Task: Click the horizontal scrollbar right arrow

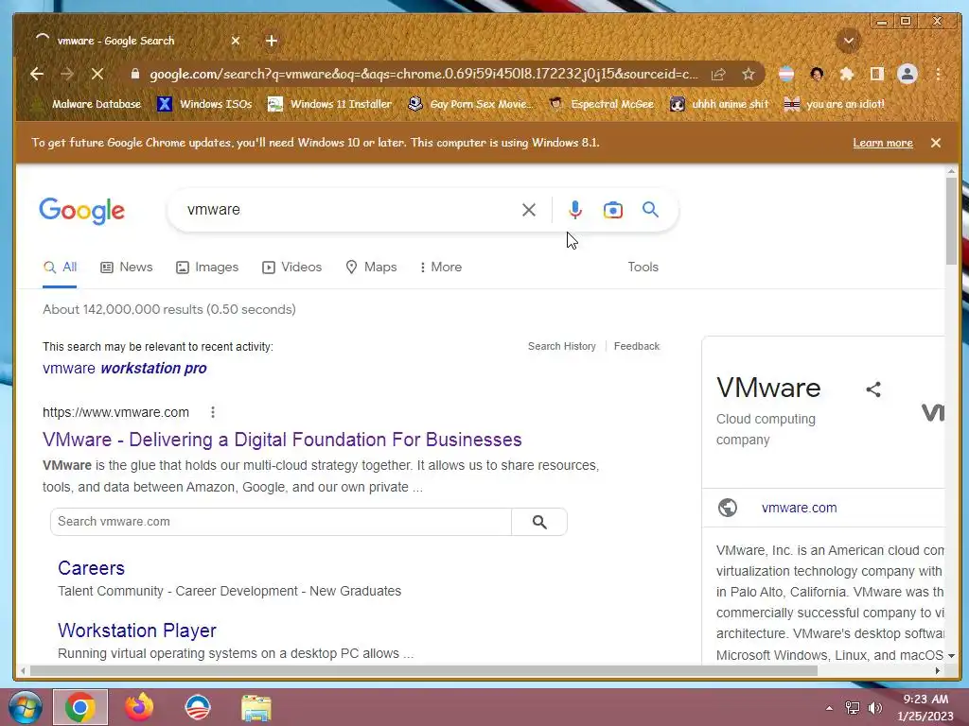Action: pyautogui.click(x=938, y=670)
